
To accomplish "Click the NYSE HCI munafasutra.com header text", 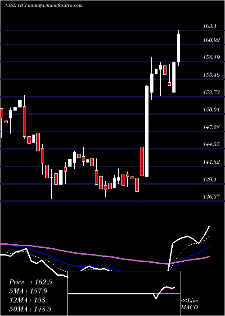I will pyautogui.click(x=43, y=5).
